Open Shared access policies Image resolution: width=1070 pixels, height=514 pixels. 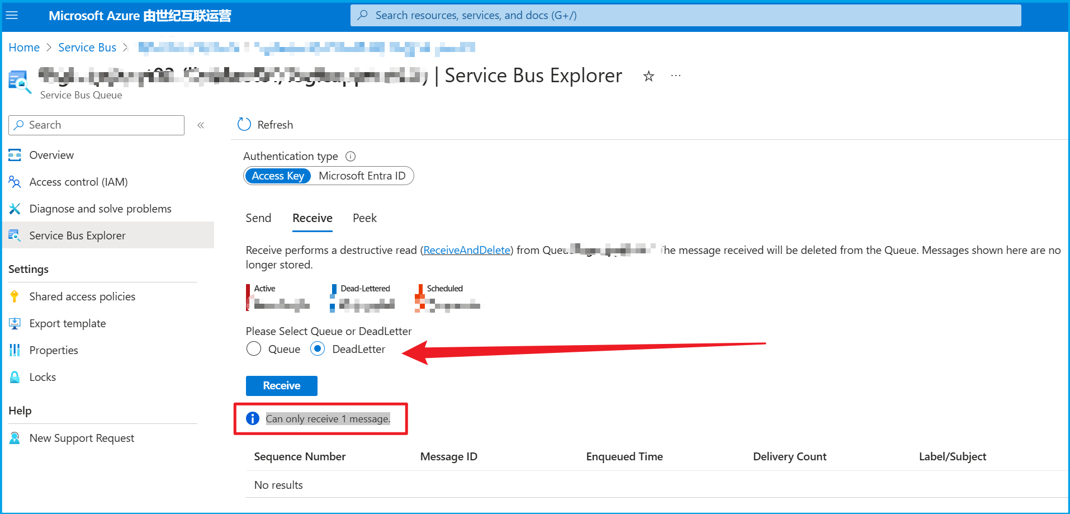point(82,296)
